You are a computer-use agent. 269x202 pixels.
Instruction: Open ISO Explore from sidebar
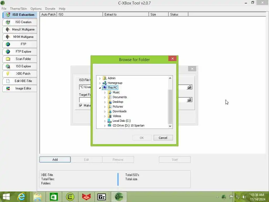pyautogui.click(x=20, y=66)
